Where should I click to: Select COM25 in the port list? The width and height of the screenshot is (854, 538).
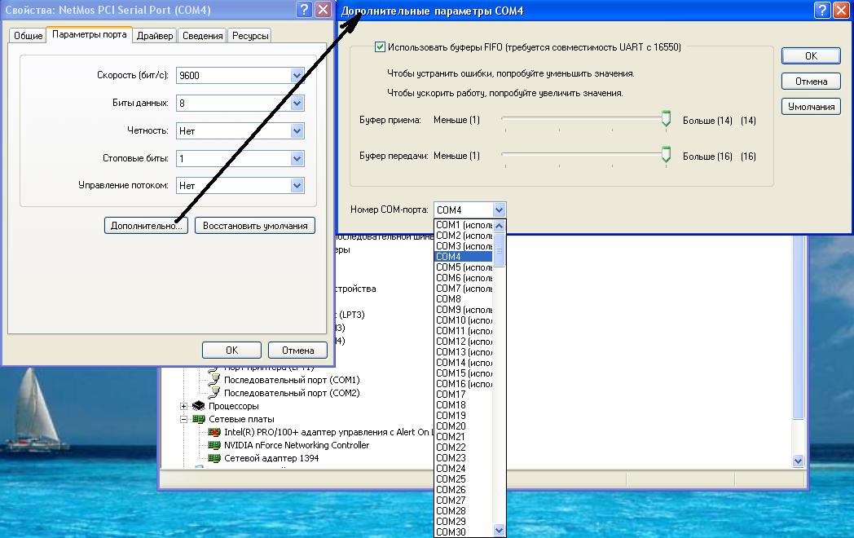464,478
